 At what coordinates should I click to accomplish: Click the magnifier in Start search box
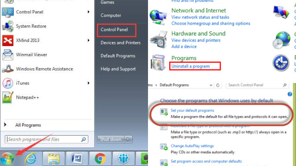(83, 139)
